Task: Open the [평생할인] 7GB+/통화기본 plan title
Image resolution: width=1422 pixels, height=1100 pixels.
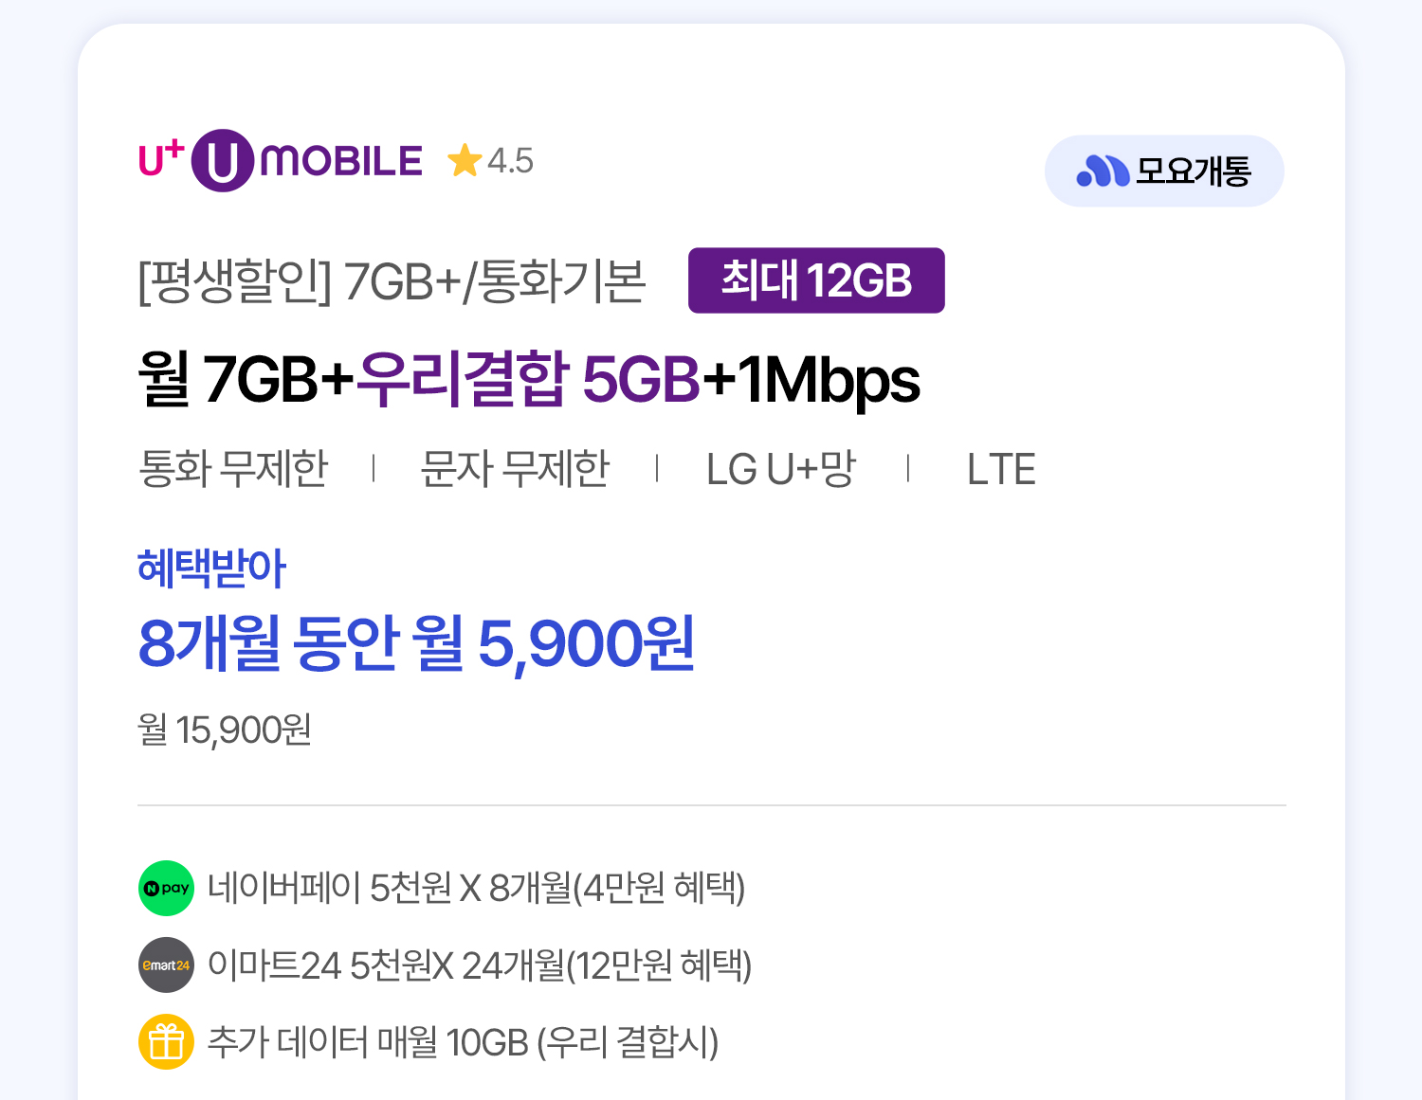Action: pyautogui.click(x=392, y=280)
